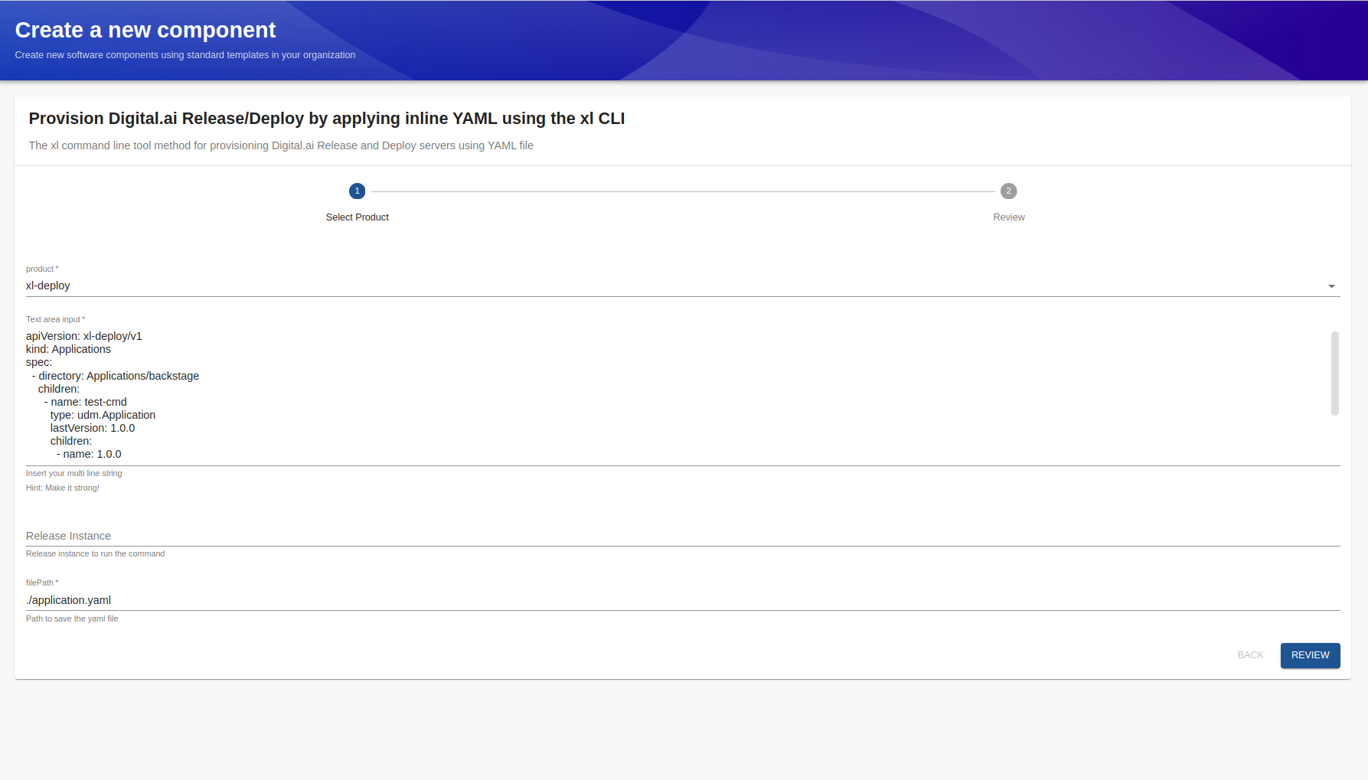The height and width of the screenshot is (780, 1368).
Task: Click the 'xl command line tool' description
Action: [x=281, y=145]
